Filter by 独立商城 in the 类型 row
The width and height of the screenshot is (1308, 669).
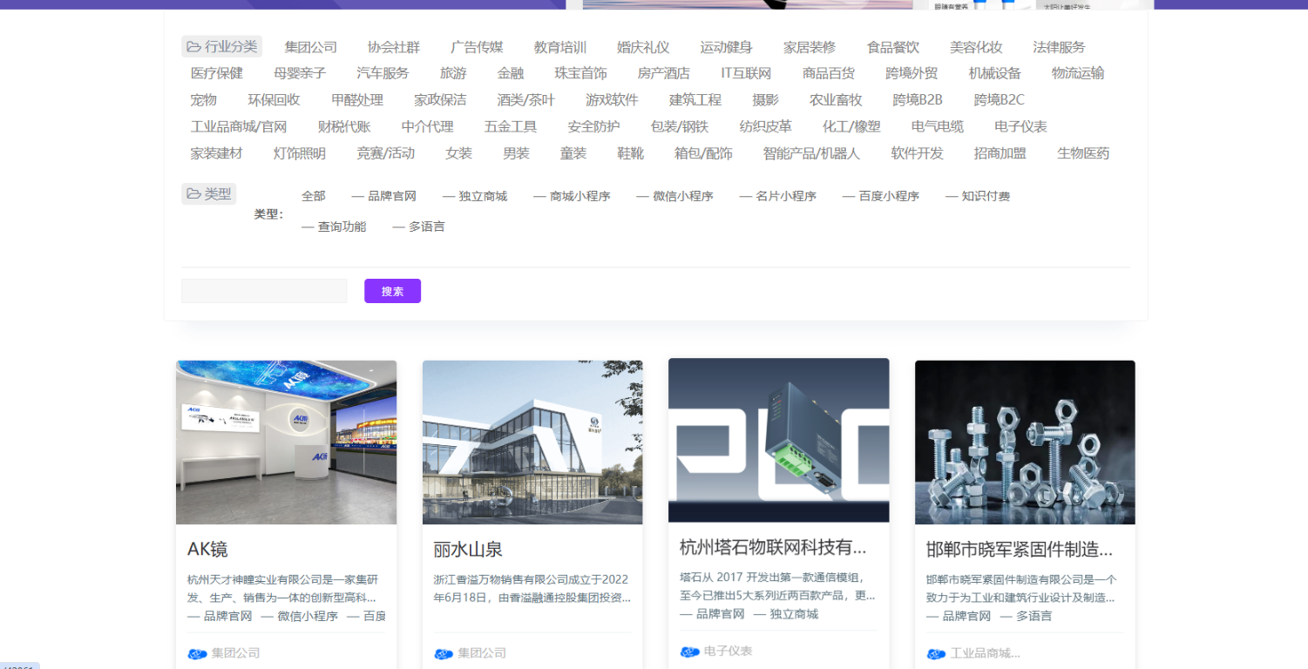point(475,196)
